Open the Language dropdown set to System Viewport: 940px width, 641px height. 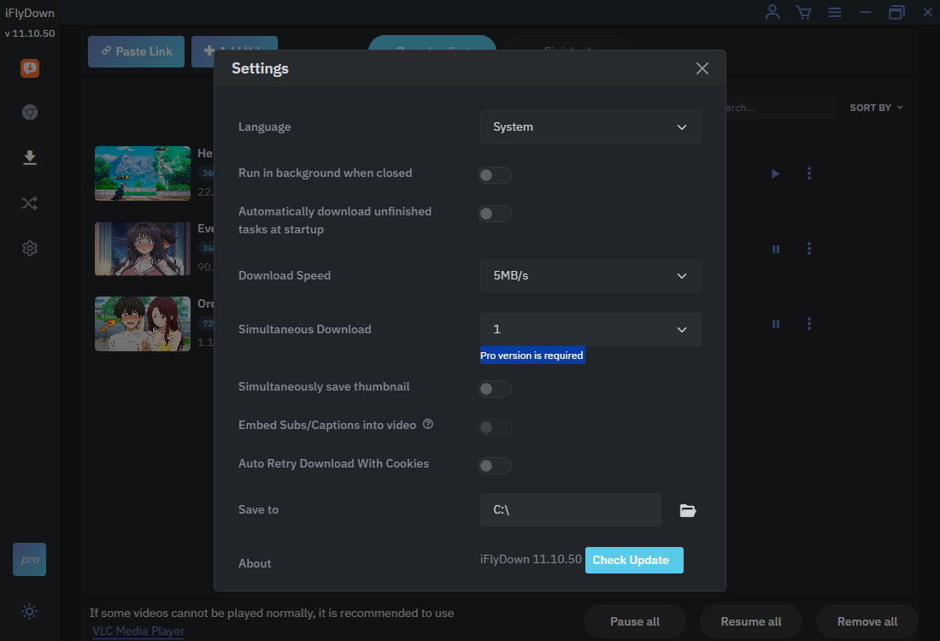(590, 127)
